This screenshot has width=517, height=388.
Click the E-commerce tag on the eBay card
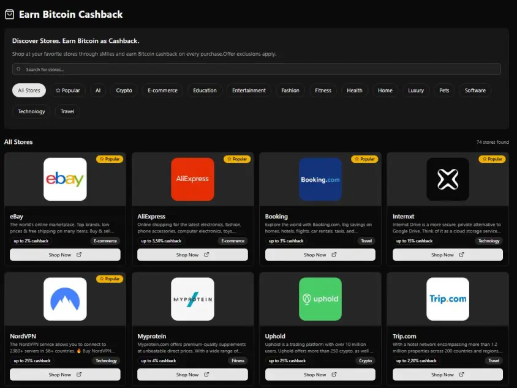point(105,241)
